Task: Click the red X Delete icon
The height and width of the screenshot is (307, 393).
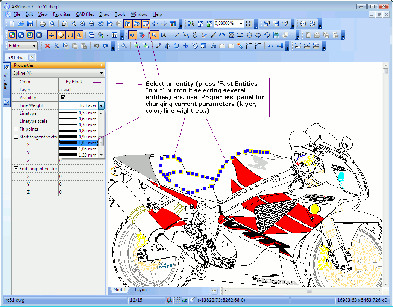Action: 47,46
